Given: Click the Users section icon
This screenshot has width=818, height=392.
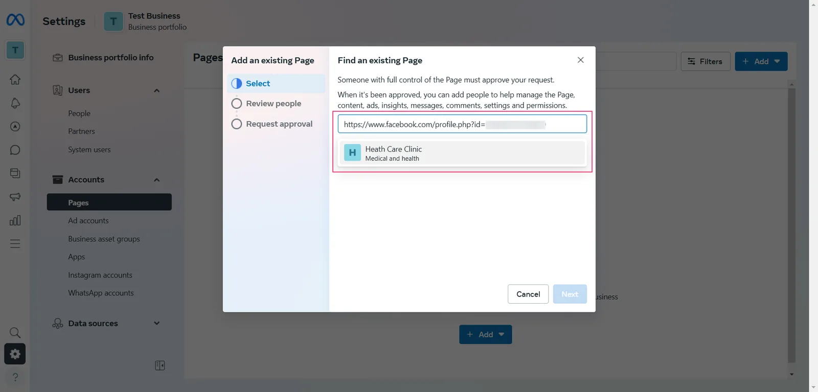Looking at the screenshot, I should pyautogui.click(x=58, y=90).
